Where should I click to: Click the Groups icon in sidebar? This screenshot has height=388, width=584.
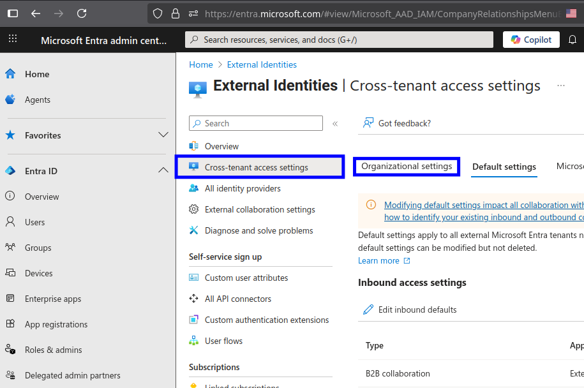click(10, 247)
